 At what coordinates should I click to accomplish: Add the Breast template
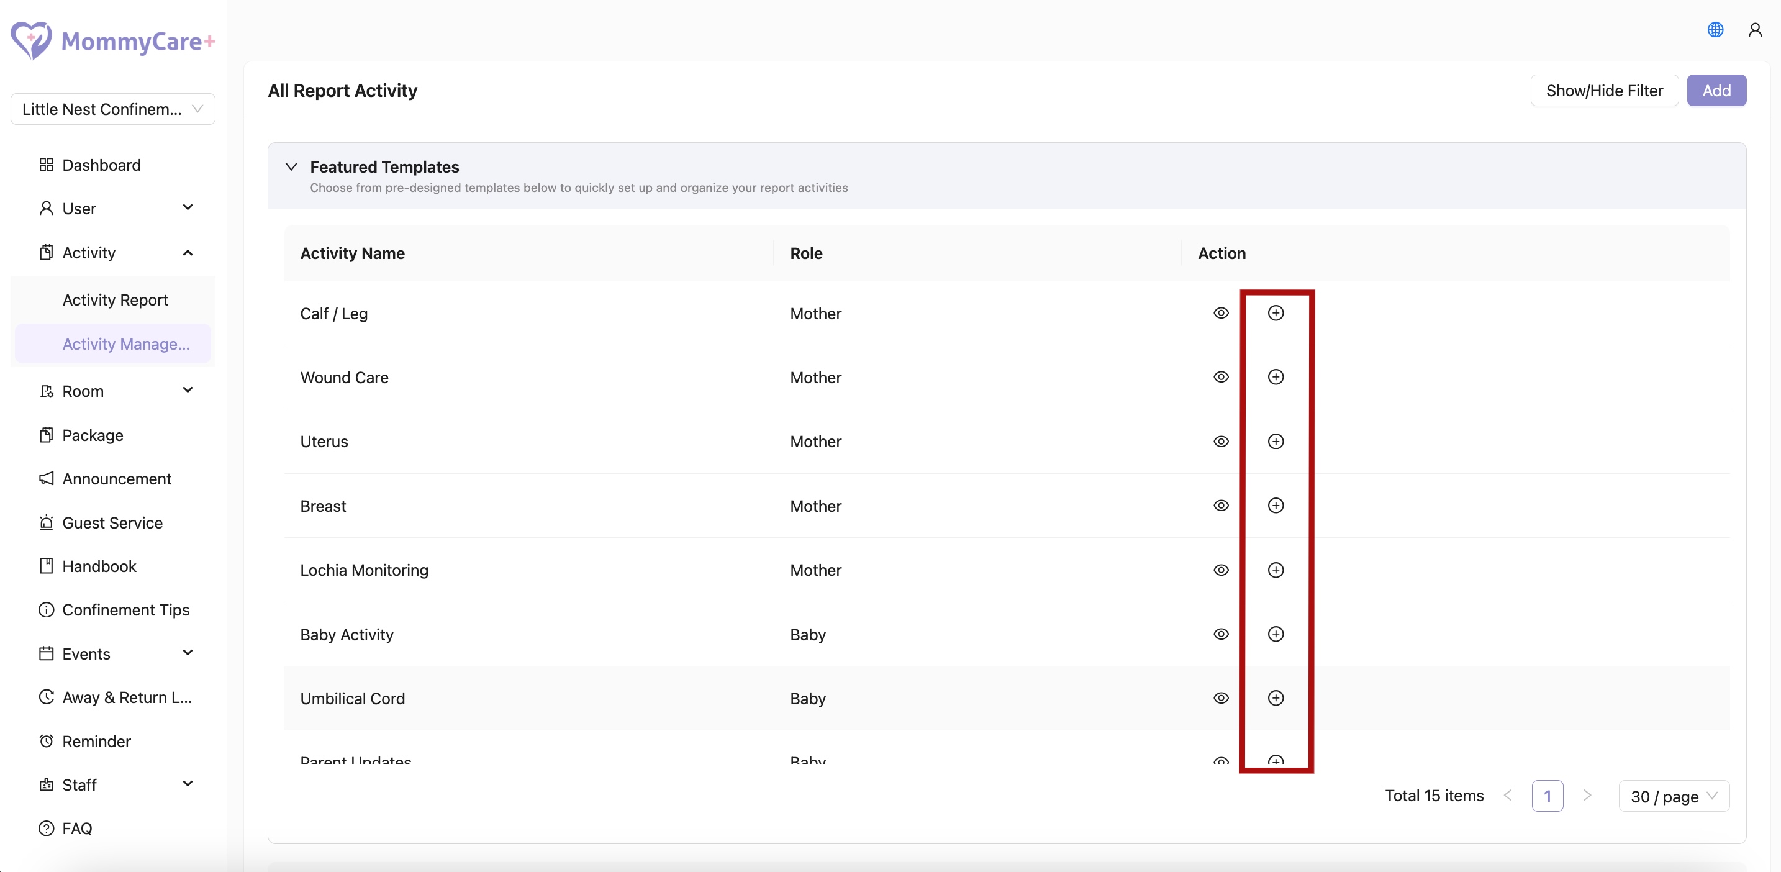(x=1276, y=506)
